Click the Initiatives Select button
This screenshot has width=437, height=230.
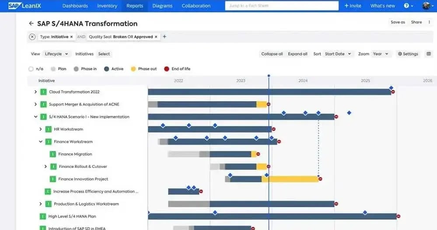(x=104, y=54)
